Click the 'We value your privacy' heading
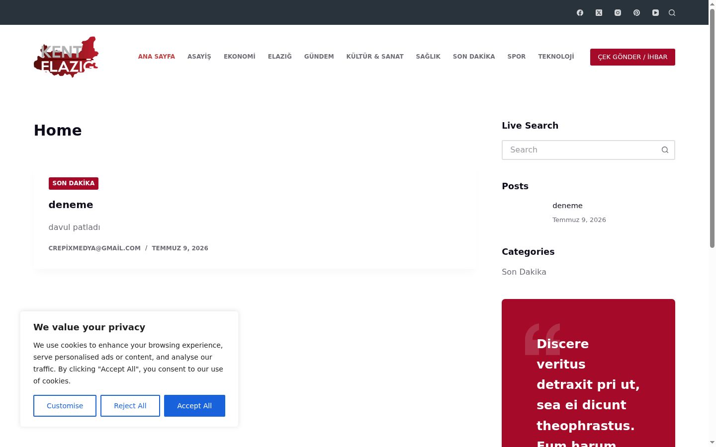The height and width of the screenshot is (447, 716). (x=89, y=327)
